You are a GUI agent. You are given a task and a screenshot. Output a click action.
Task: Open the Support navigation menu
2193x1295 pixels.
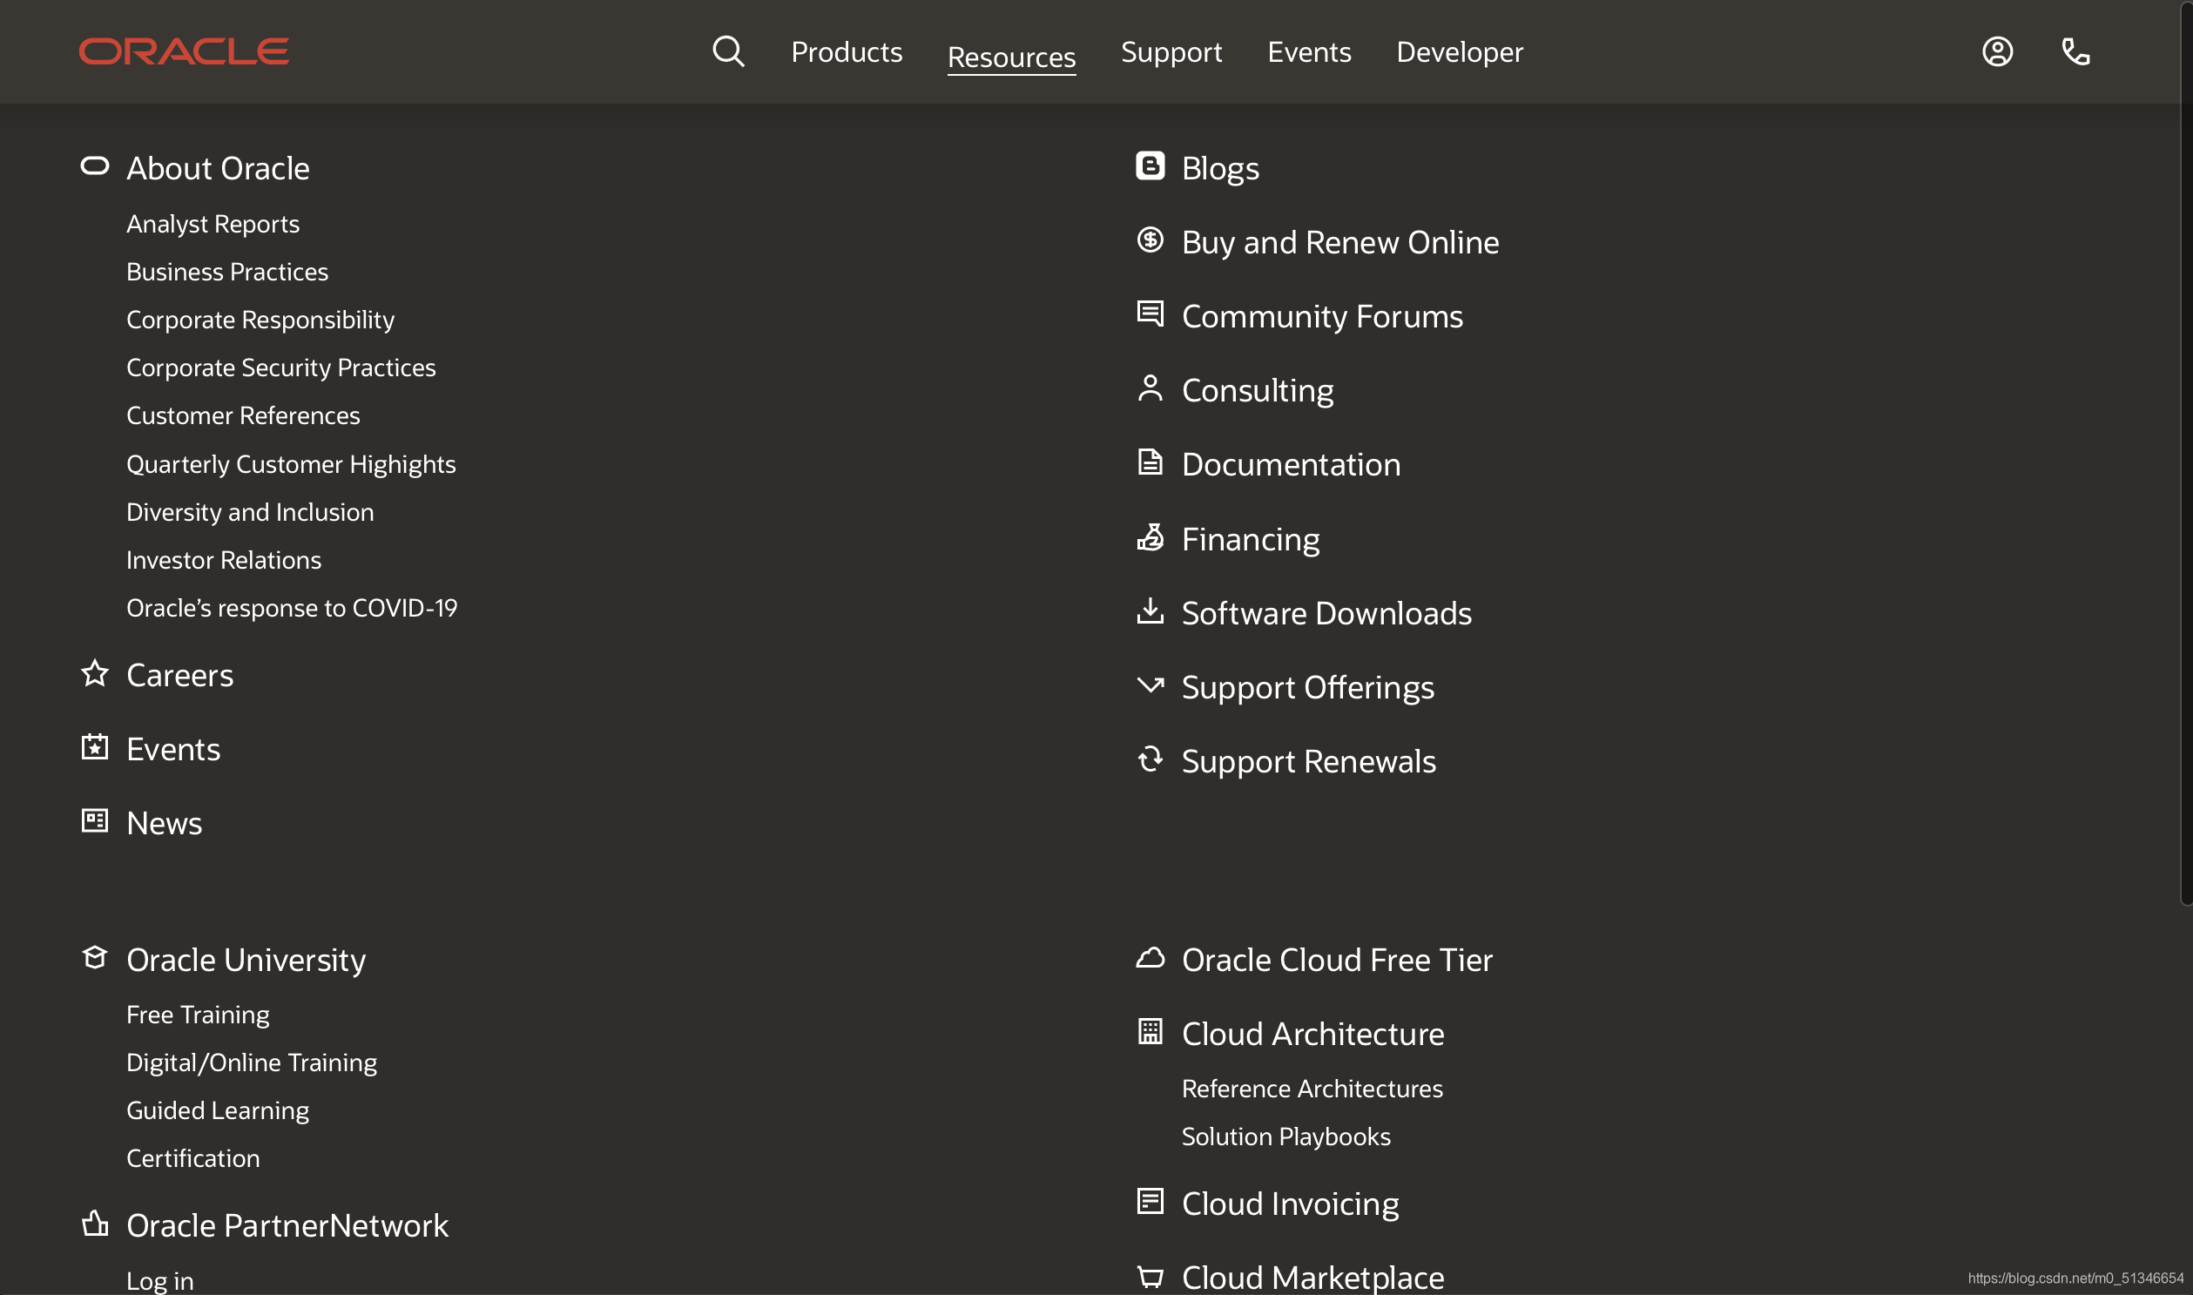(x=1171, y=51)
